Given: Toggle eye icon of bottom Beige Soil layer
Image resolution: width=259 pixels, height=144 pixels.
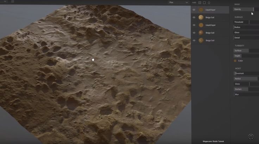Looking at the screenshot, I should 194,40.
